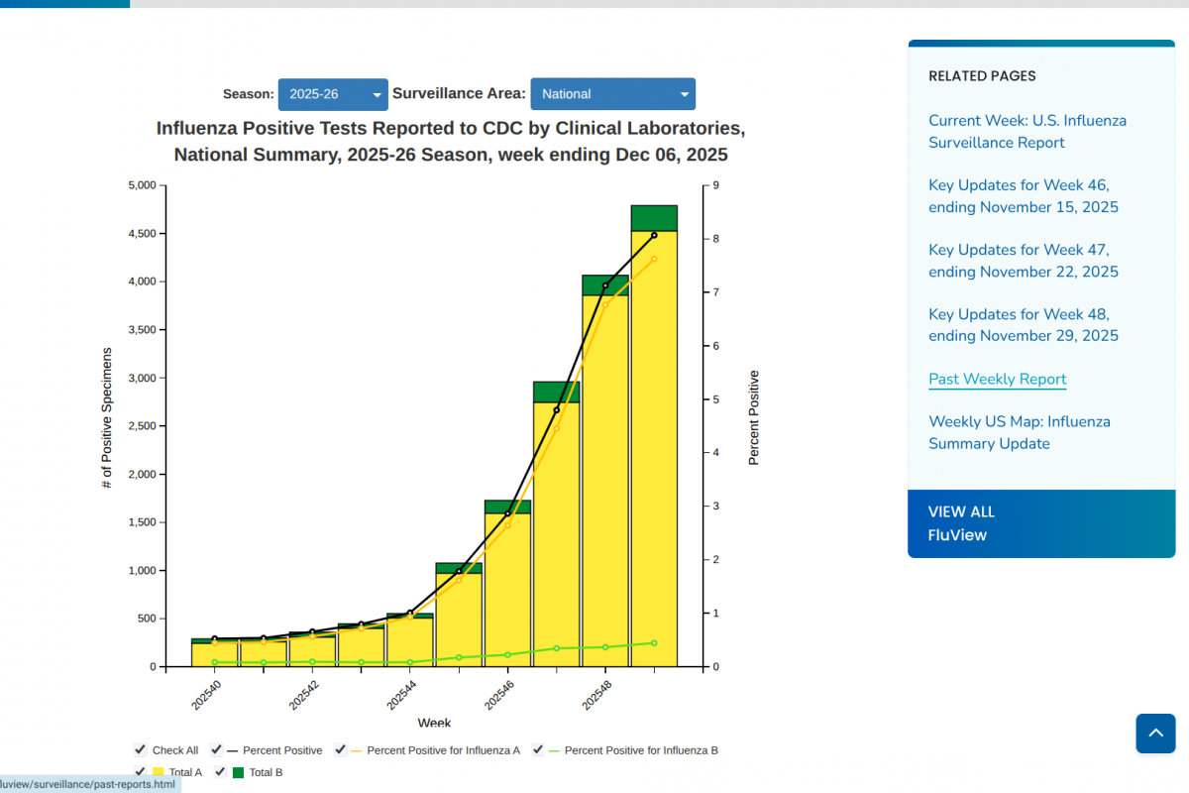
Task: Uncheck the Check All checkbox
Action: pyautogui.click(x=141, y=750)
